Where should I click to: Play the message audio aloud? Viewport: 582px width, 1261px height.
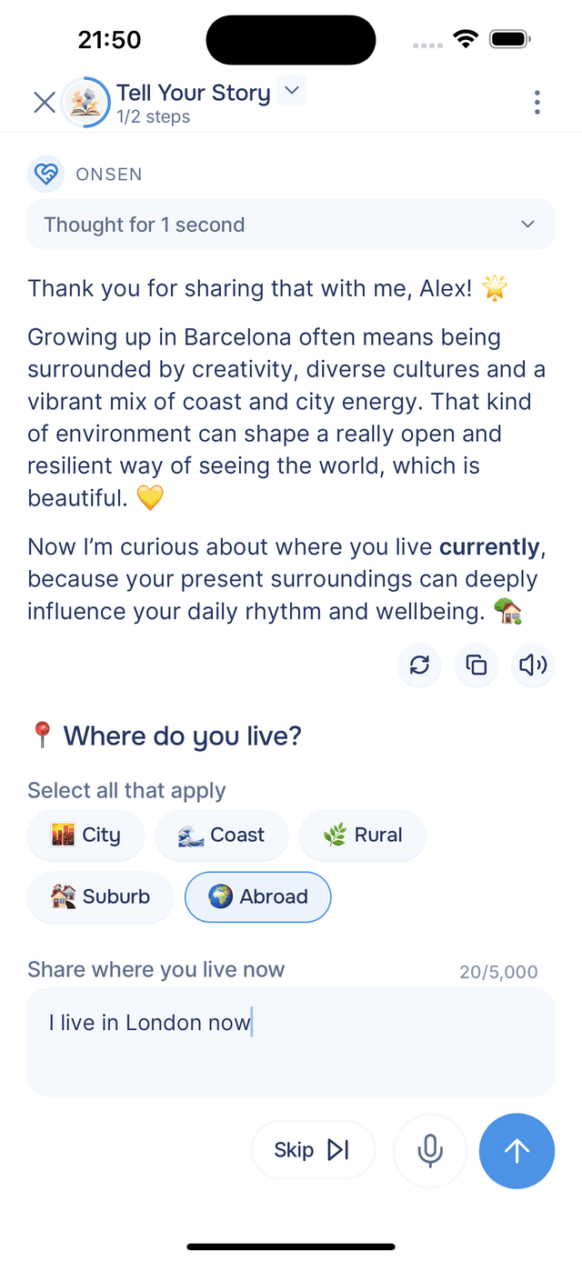point(533,666)
